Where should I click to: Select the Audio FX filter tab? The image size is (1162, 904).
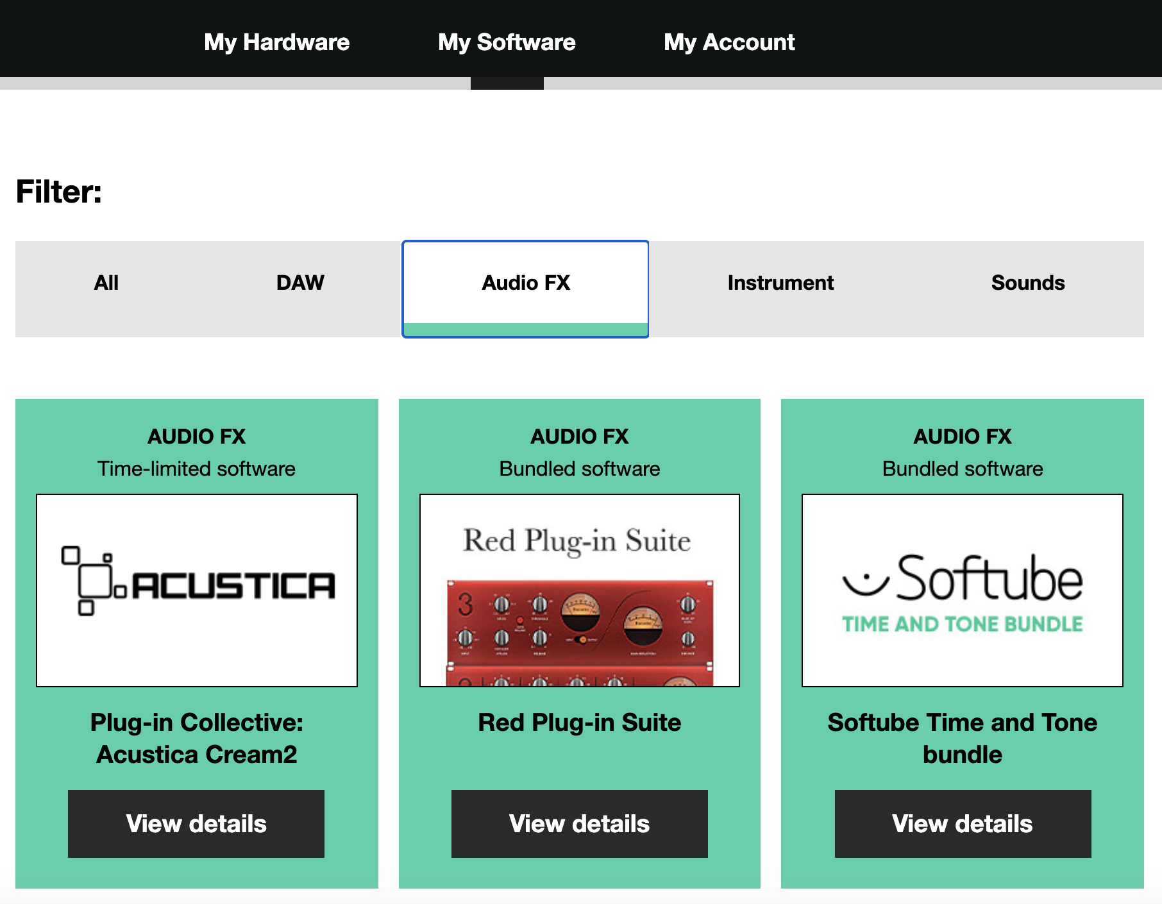[525, 283]
